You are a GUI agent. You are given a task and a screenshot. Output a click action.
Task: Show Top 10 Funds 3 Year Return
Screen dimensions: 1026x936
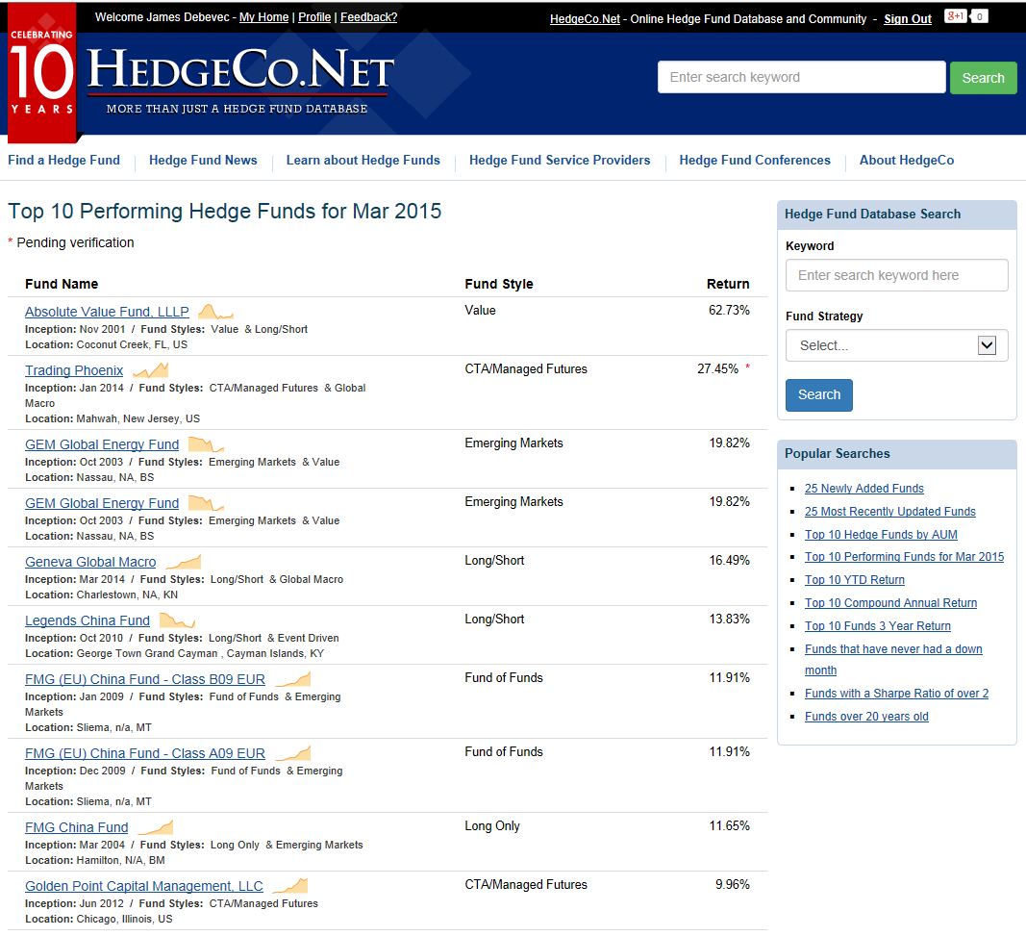878,625
